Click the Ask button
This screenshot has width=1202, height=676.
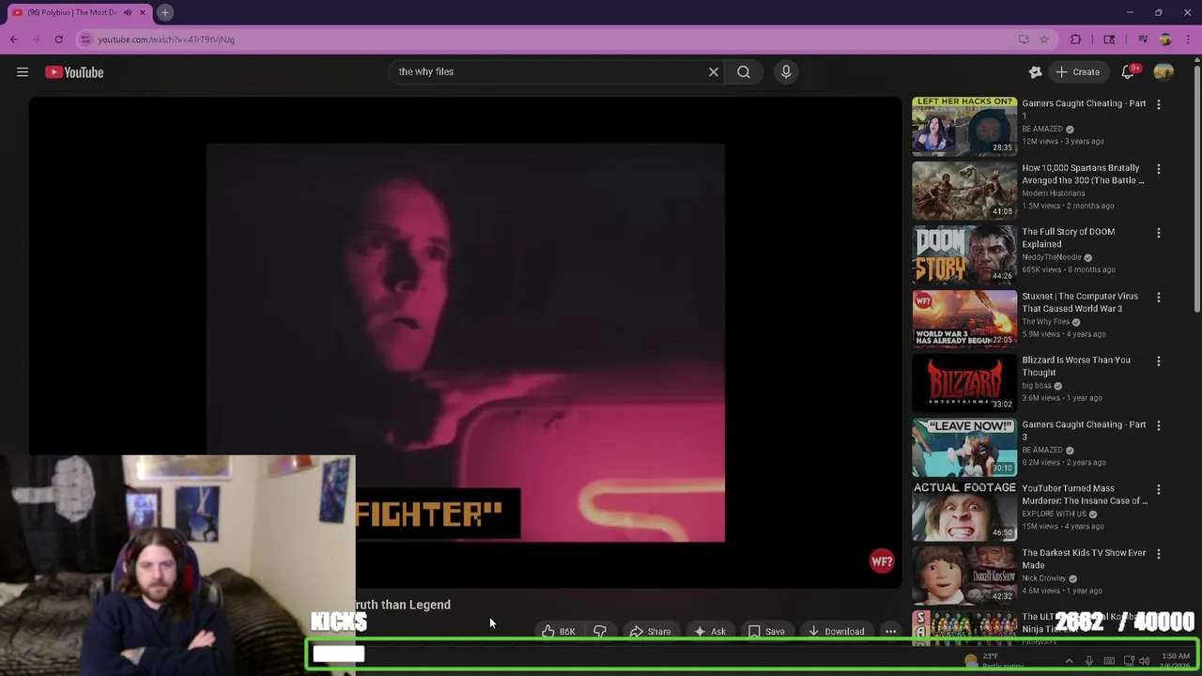point(709,632)
